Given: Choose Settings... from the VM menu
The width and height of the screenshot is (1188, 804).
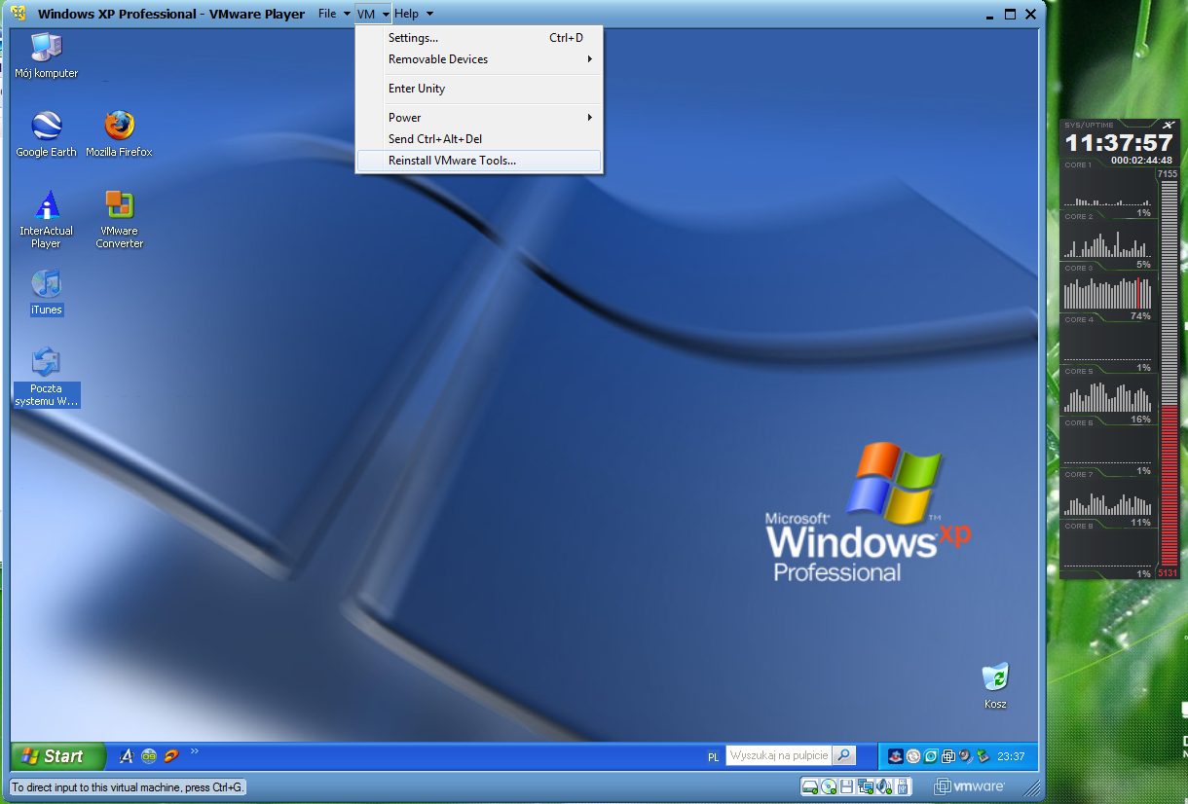Looking at the screenshot, I should pos(479,38).
